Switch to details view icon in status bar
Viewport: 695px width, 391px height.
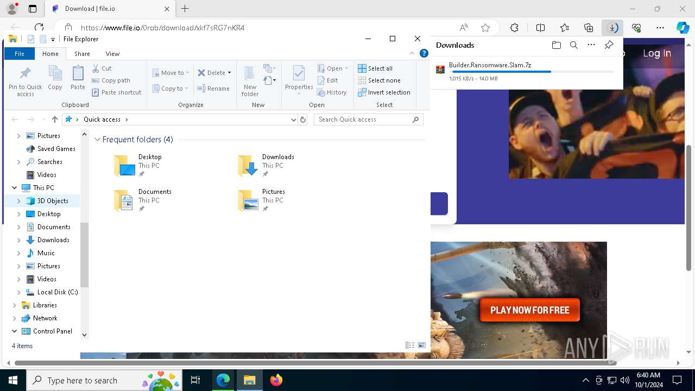[410, 345]
